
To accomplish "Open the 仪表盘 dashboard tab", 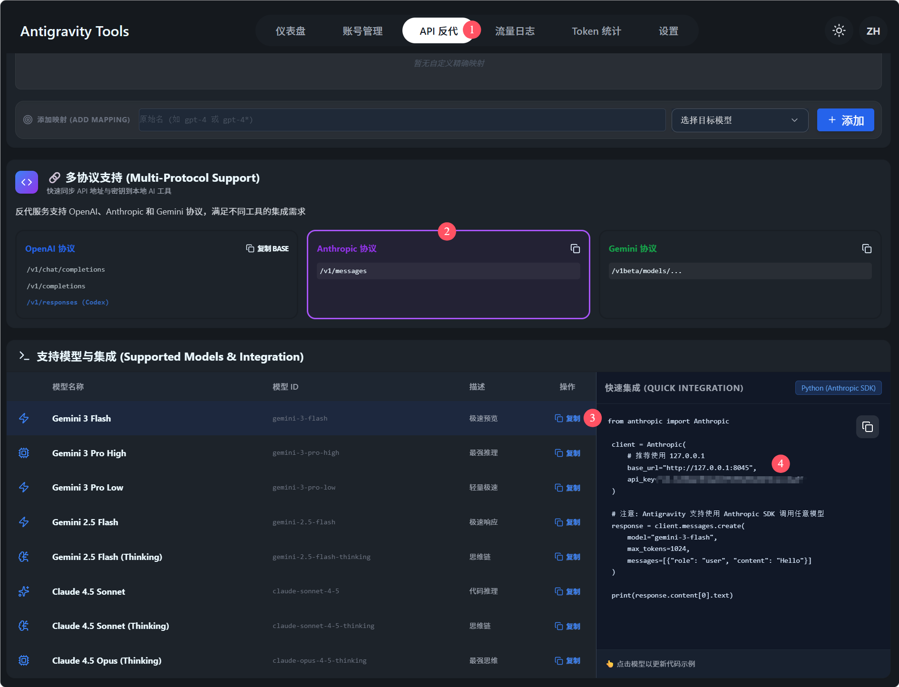I will coord(291,31).
